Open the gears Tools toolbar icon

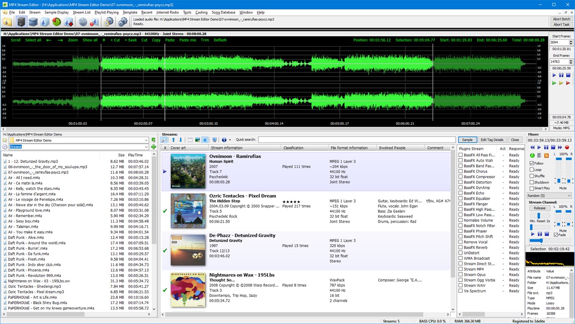click(x=123, y=21)
